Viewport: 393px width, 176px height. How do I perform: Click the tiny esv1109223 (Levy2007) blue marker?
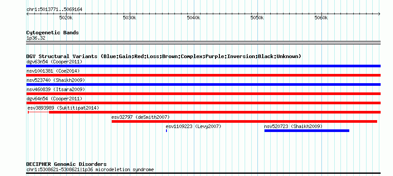tap(166, 131)
